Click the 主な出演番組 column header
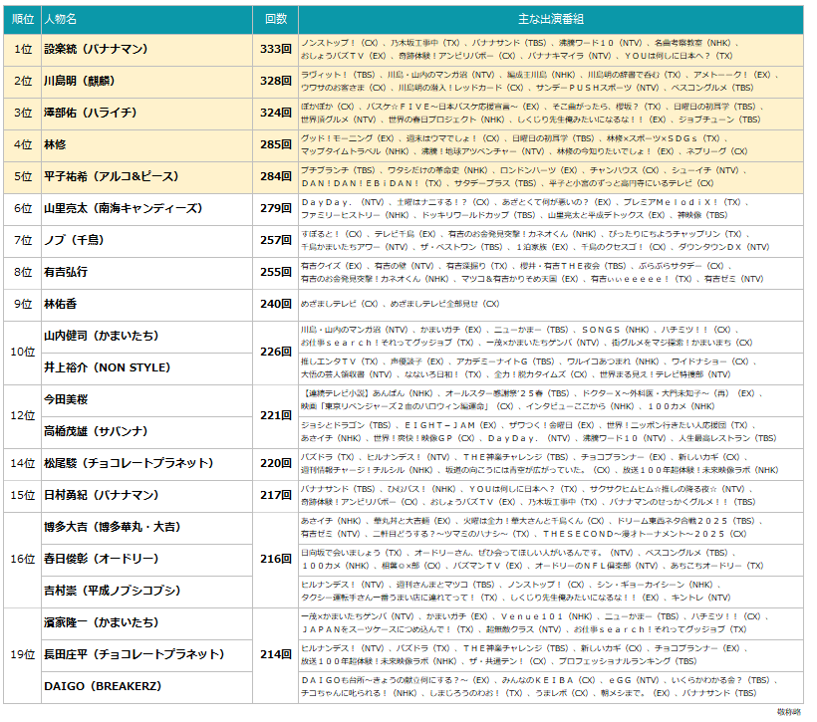817x722 pixels. (551, 19)
